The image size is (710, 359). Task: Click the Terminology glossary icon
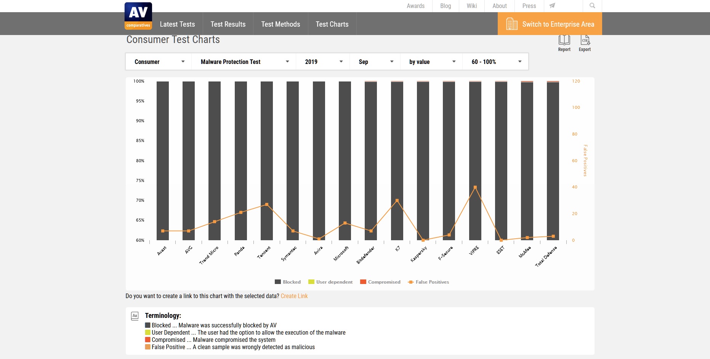point(135,316)
